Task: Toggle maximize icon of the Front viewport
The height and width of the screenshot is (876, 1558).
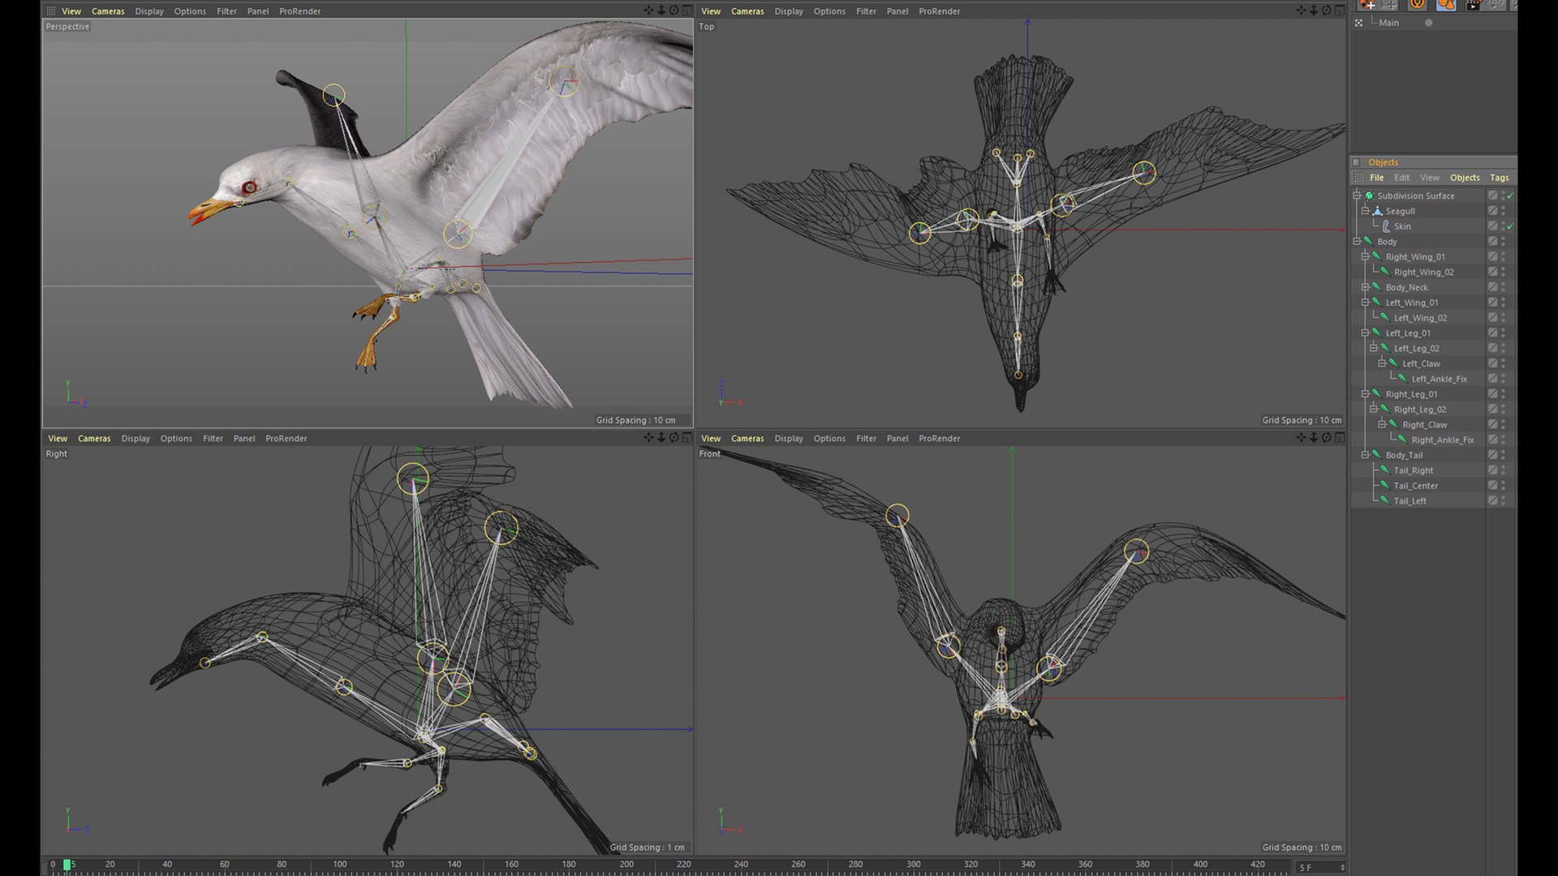Action: pyautogui.click(x=1340, y=438)
